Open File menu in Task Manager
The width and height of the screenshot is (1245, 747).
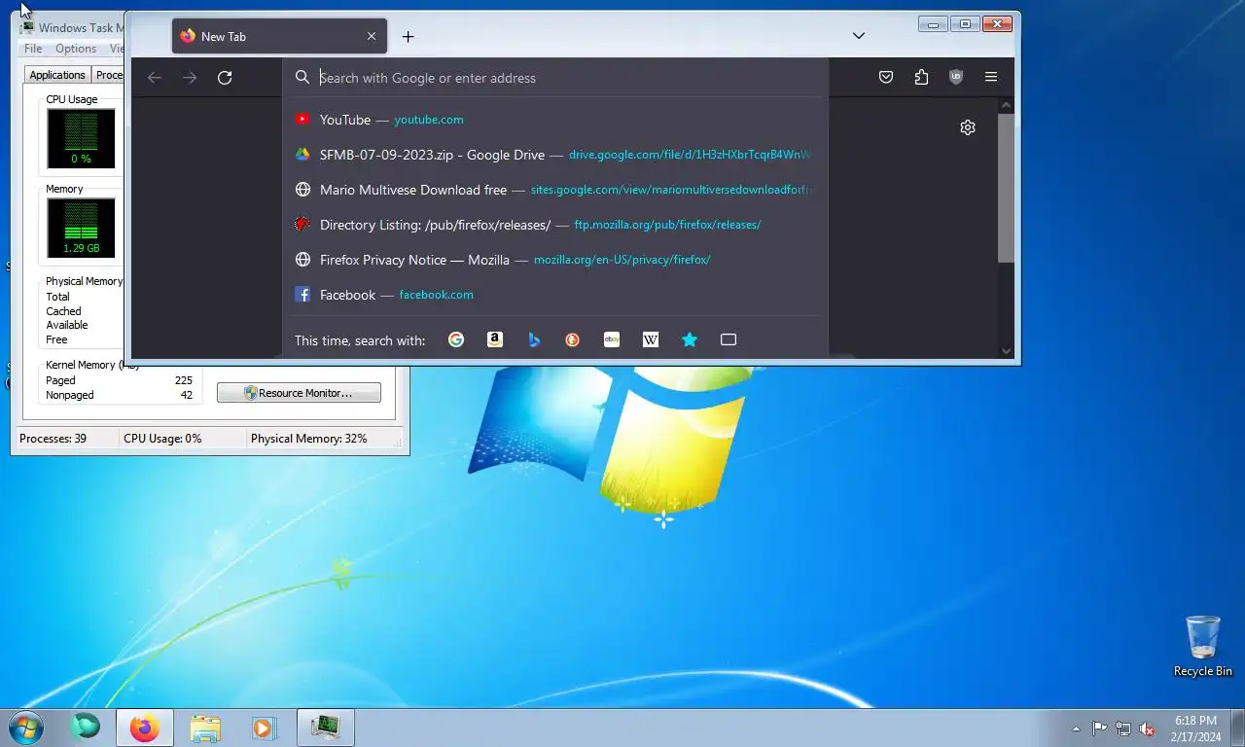(x=33, y=49)
